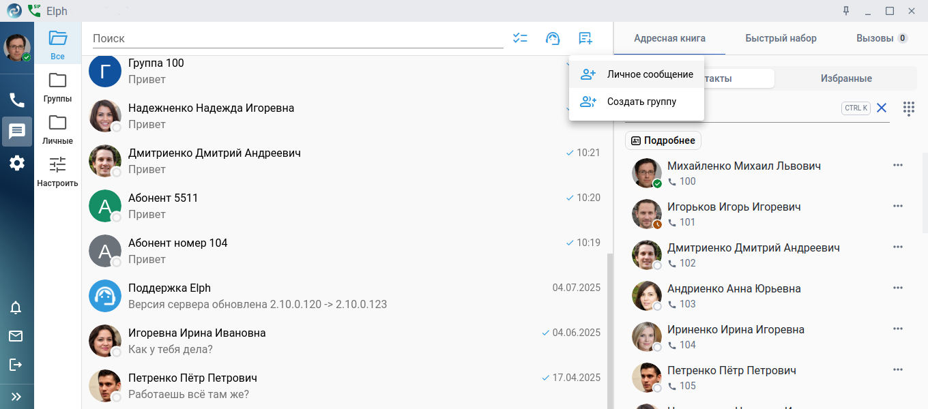Open more options for Андриенко Анна Юрьевна
The image size is (928, 409).
pos(898,288)
